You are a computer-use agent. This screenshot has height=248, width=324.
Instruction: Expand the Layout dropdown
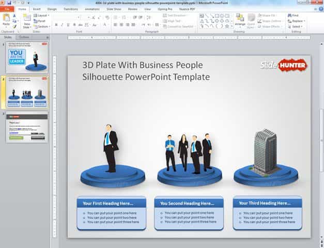42,16
